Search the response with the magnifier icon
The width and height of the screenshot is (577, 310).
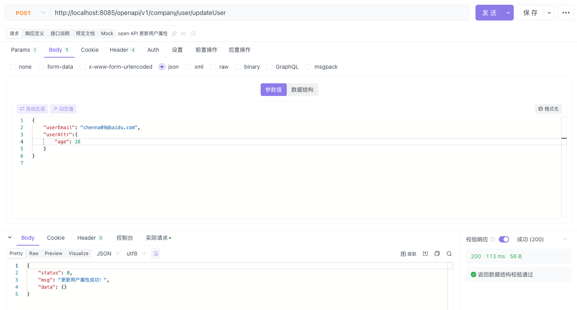click(449, 254)
